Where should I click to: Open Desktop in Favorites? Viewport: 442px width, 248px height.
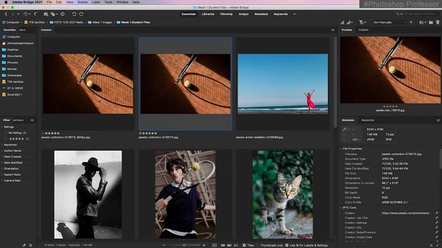pyautogui.click(x=12, y=50)
